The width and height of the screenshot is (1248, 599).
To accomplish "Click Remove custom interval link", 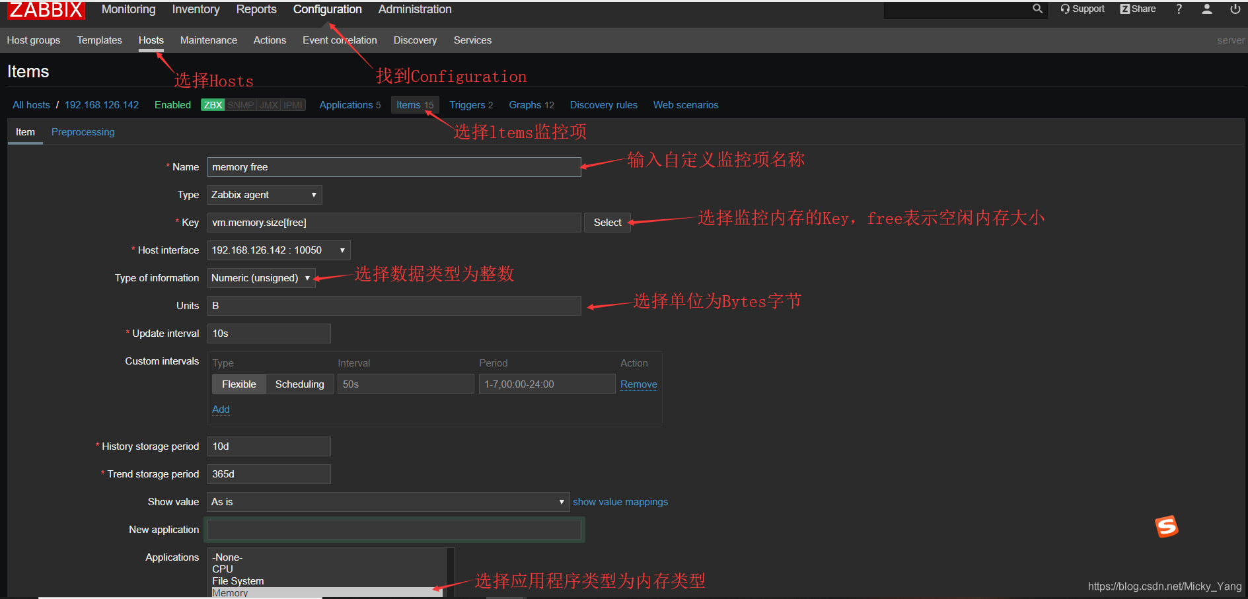I will click(x=639, y=384).
